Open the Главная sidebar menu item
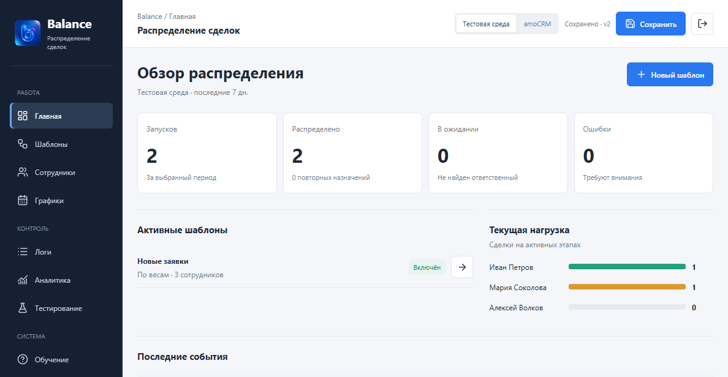 [x=61, y=116]
